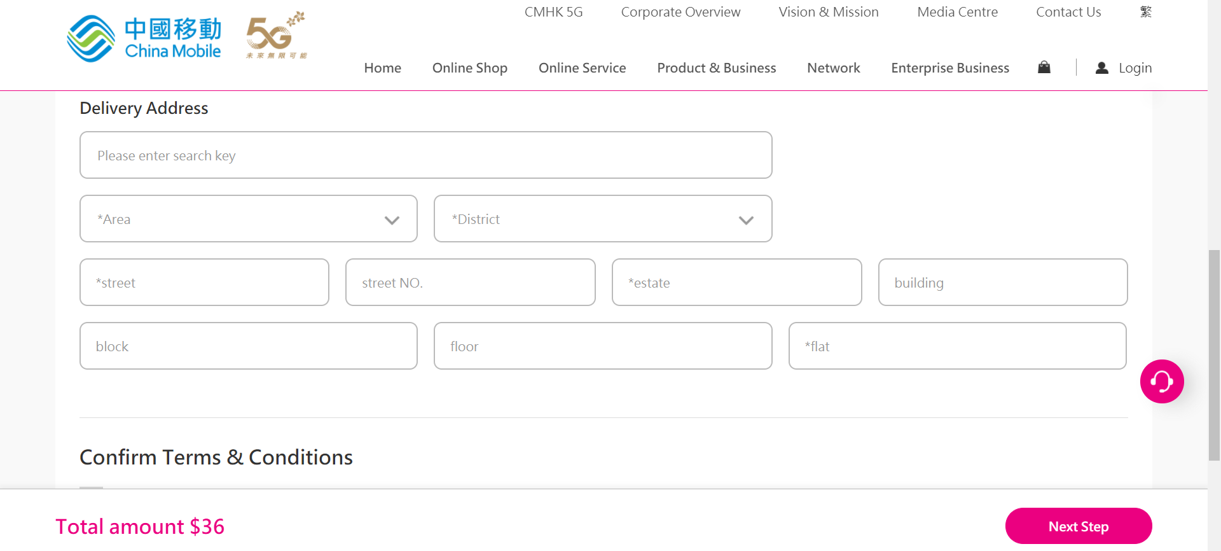Click the China Mobile logo
This screenshot has height=551, width=1221.
(144, 39)
